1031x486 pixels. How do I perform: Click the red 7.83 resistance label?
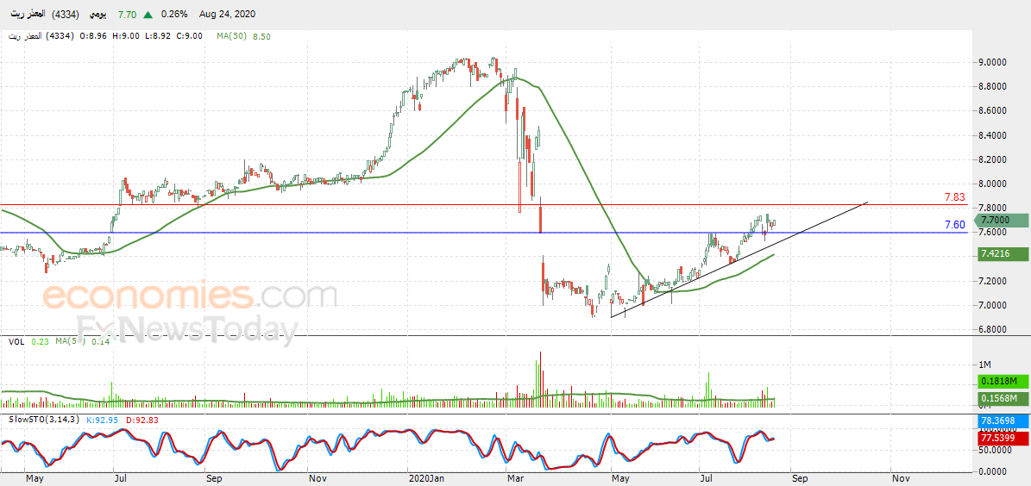pyautogui.click(x=954, y=197)
